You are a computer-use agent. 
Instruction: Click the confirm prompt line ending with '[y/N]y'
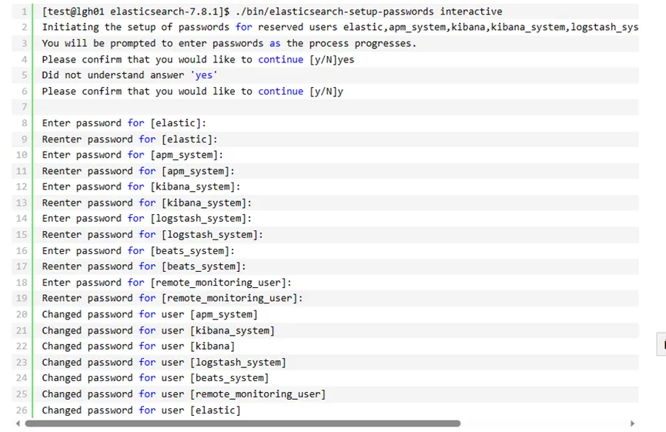click(192, 92)
